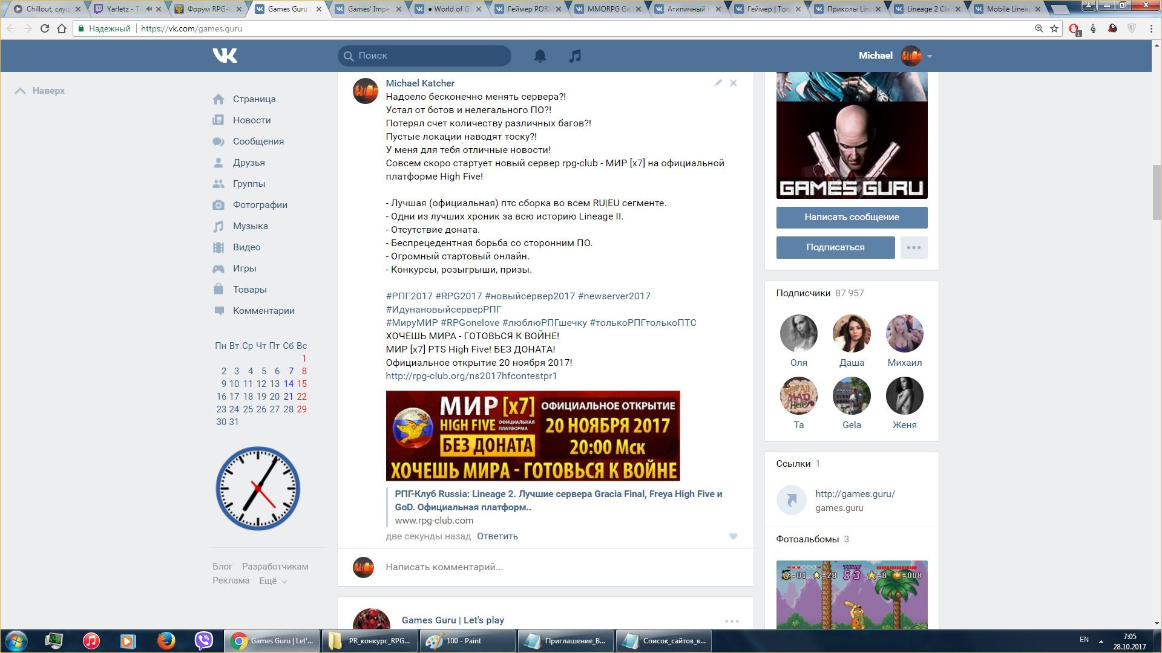This screenshot has height=653, width=1162.
Task: Open the Michael Katcher author name
Action: click(x=420, y=83)
